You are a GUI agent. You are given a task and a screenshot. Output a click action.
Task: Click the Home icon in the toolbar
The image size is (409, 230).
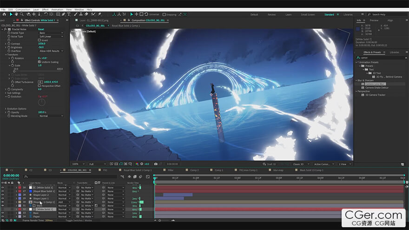pyautogui.click(x=5, y=14)
